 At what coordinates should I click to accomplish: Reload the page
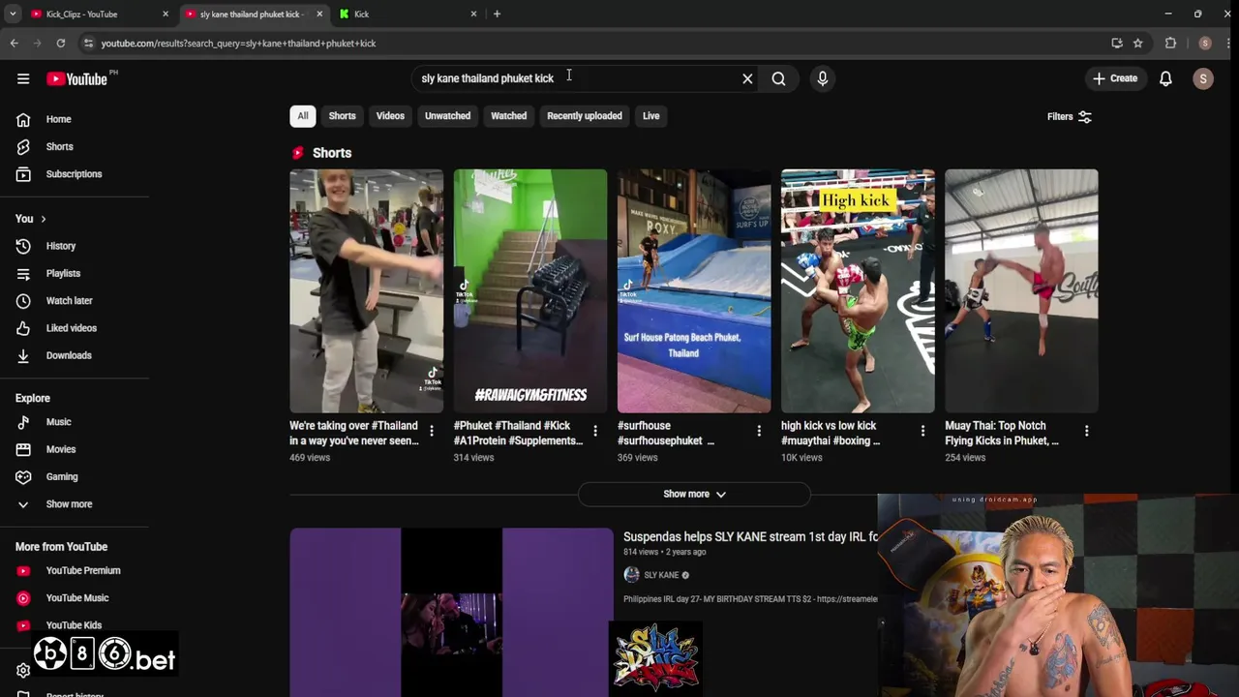coord(60,43)
